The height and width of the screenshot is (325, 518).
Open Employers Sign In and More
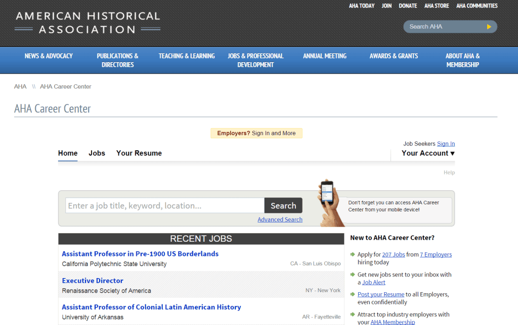click(256, 133)
